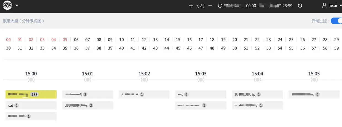Open third card with count 1 under 15:00
Screen dimensions: 342x127
tap(31, 116)
